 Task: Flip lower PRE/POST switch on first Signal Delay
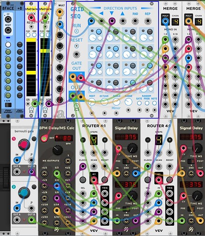[x=127, y=209]
